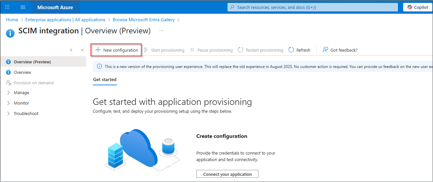Open the ellipsis more options menu beside title

pos(161,31)
